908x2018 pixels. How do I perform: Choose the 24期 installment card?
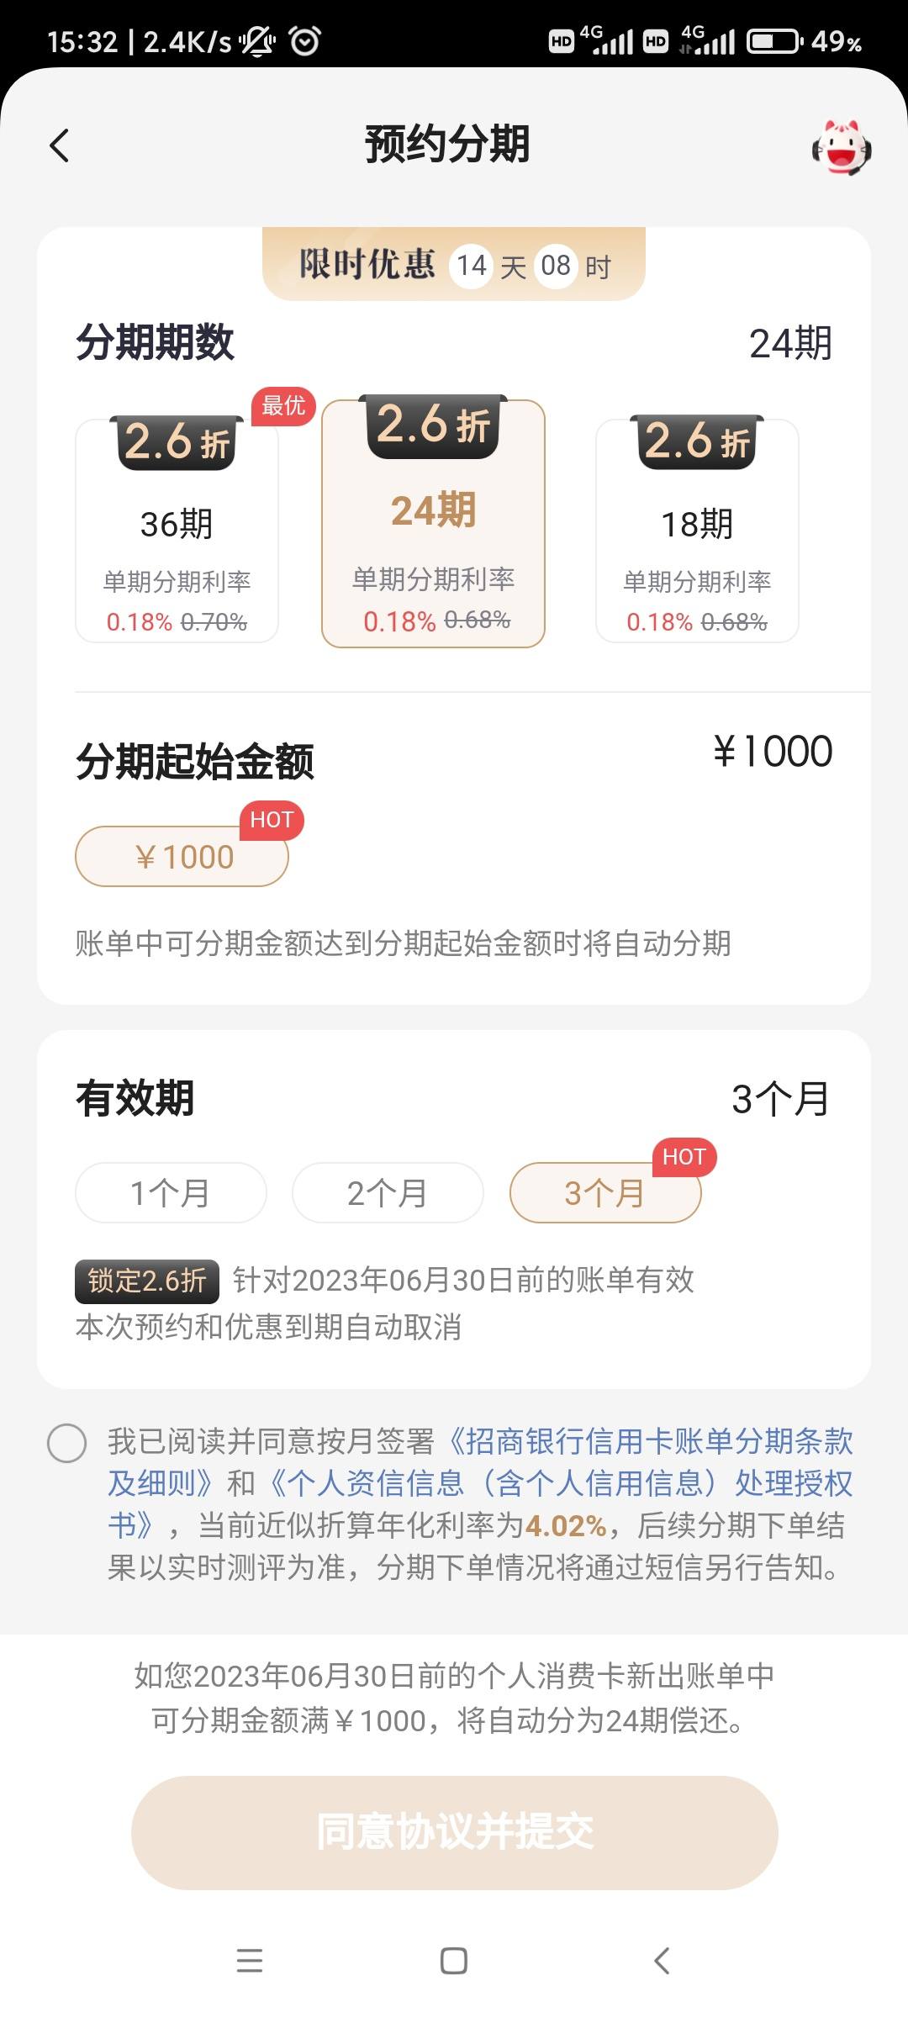pos(434,523)
